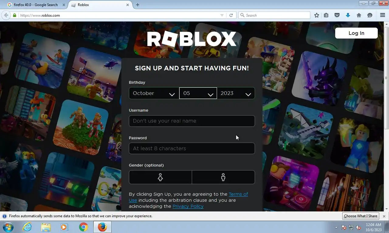This screenshot has width=389, height=233.
Task: Click the Username input field
Action: coord(192,121)
